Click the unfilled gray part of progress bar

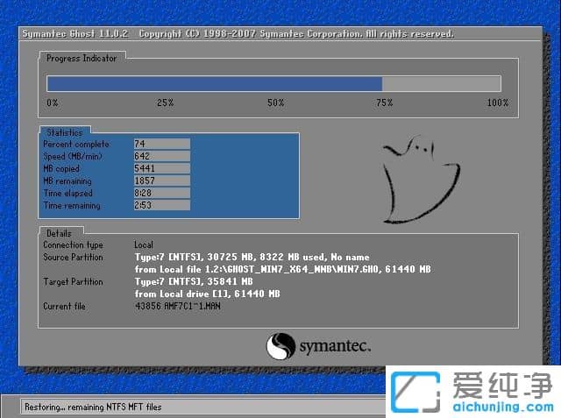pyautogui.click(x=441, y=83)
